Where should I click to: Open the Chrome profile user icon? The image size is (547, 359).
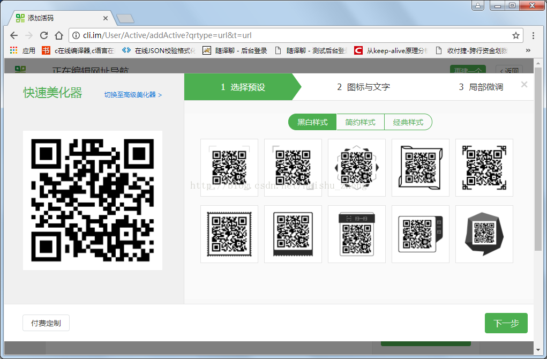477,5
